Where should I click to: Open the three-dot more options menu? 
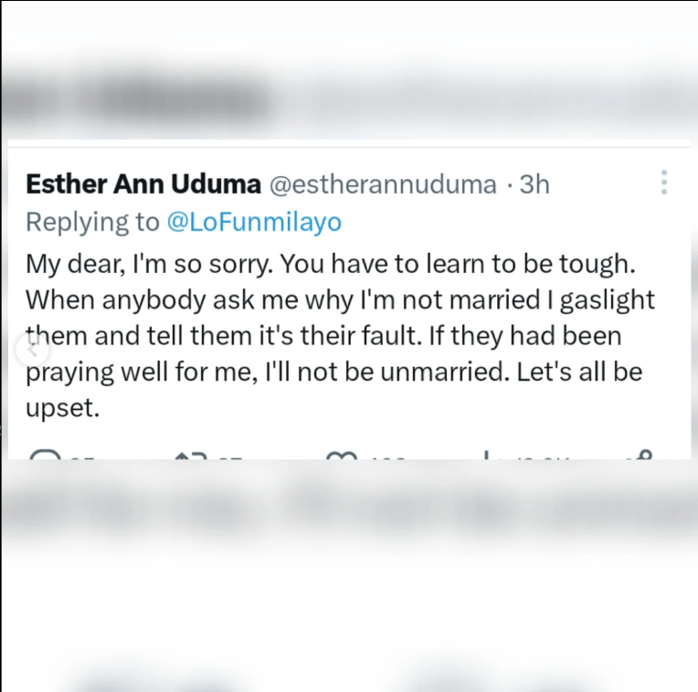[x=663, y=183]
